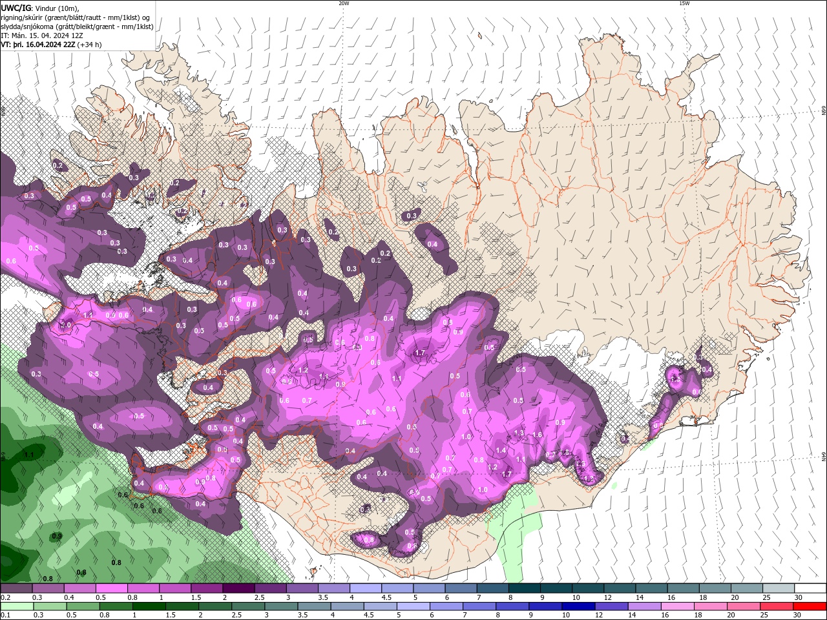Select the rain scale swatch starting at 2.5

[247, 606]
